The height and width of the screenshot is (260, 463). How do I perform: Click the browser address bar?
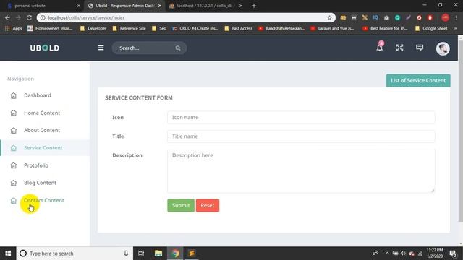pos(186,17)
